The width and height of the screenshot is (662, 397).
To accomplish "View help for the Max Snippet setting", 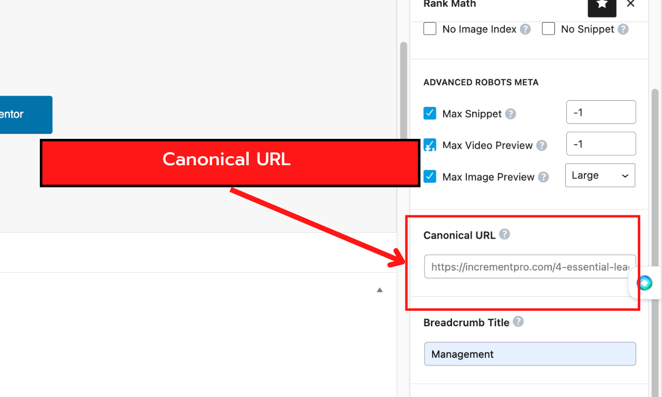I will [511, 114].
